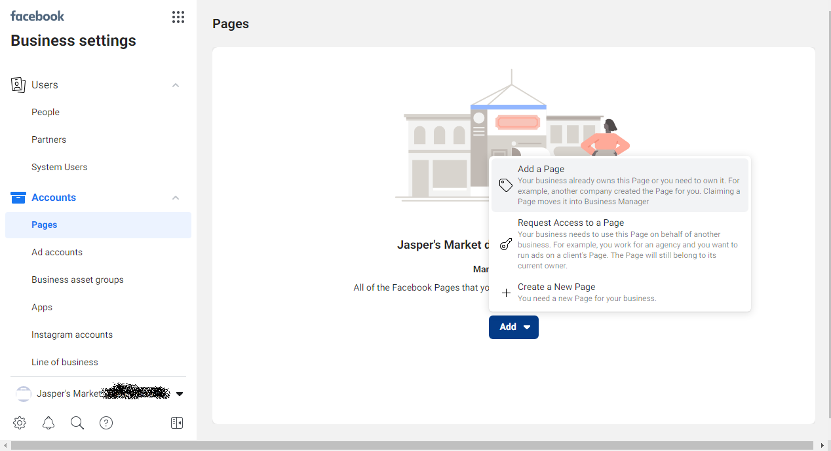Open the help question mark icon

click(x=106, y=423)
